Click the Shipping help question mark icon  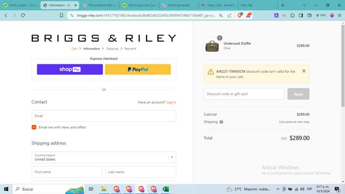click(x=222, y=122)
